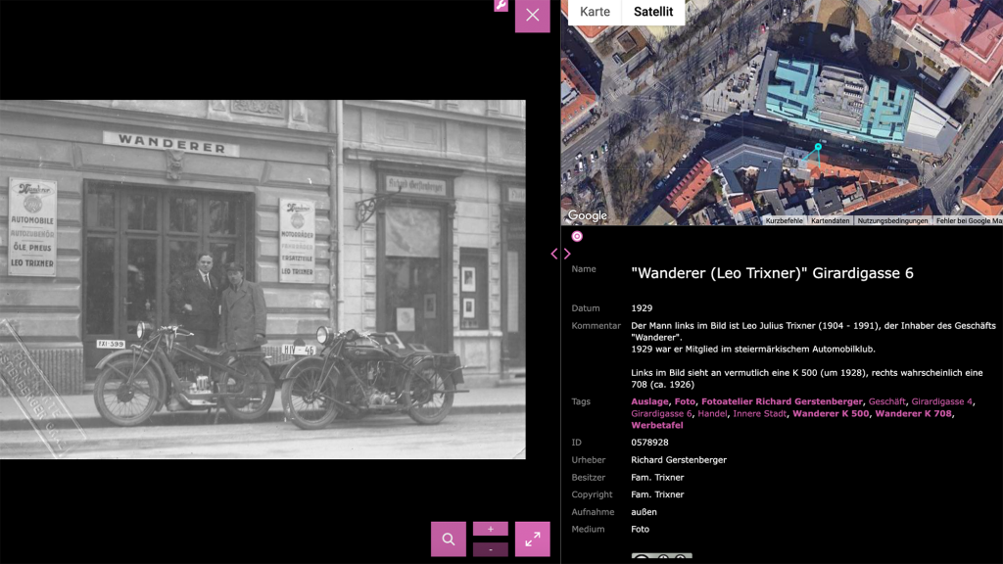Image resolution: width=1003 pixels, height=564 pixels.
Task: Open the Fotoatelier Richard Gerstenberger tag
Action: (782, 401)
